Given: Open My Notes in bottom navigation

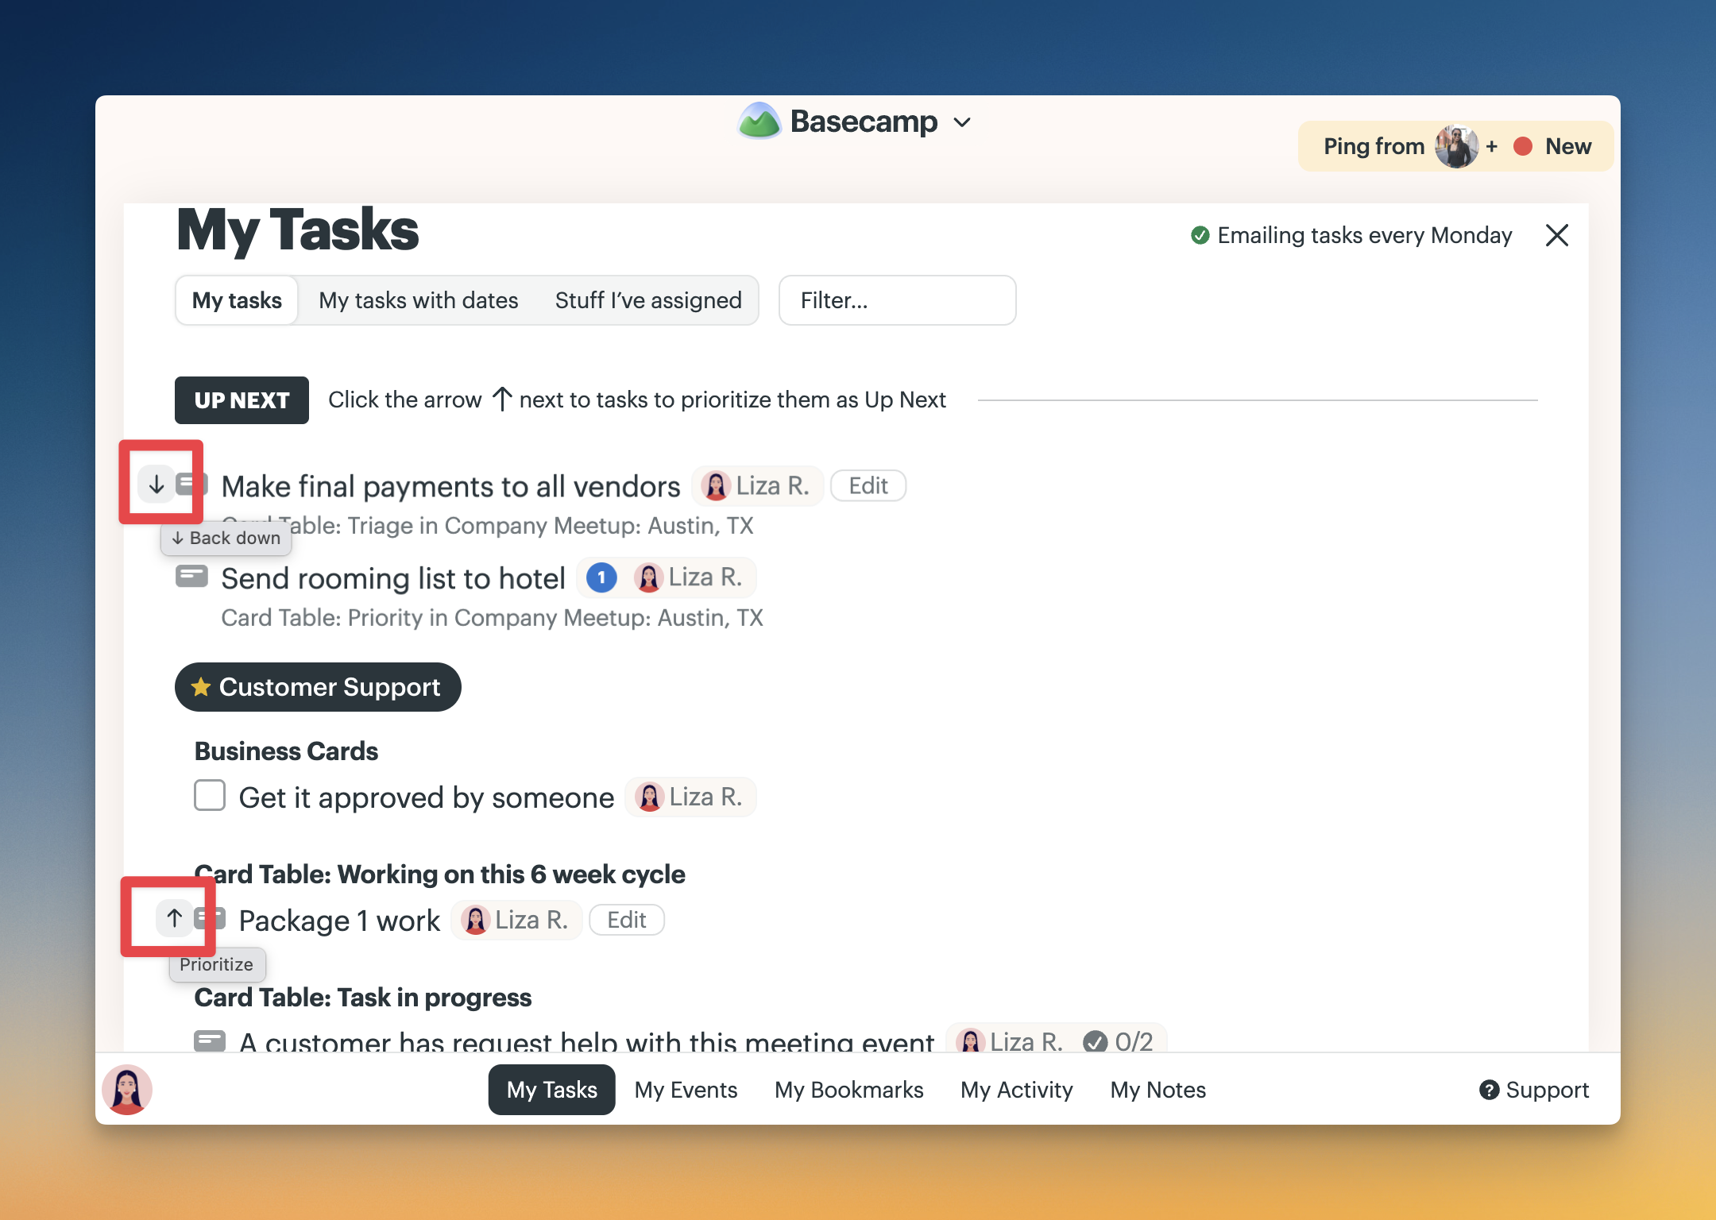Looking at the screenshot, I should click(1158, 1090).
